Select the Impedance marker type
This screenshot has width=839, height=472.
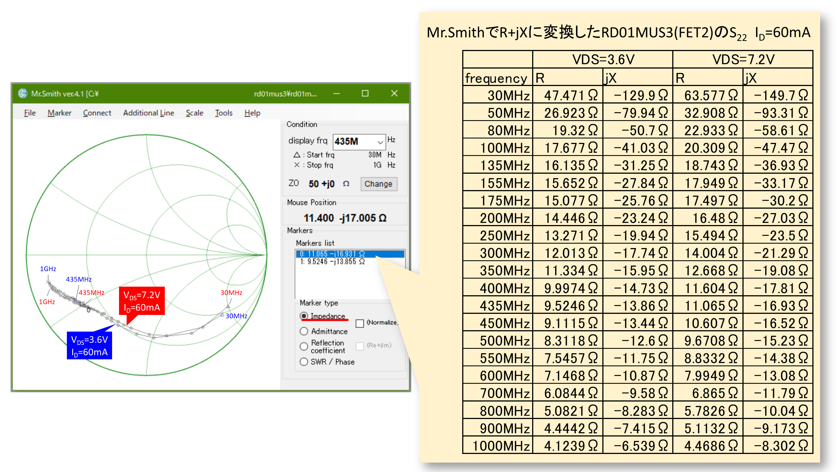click(x=322, y=316)
